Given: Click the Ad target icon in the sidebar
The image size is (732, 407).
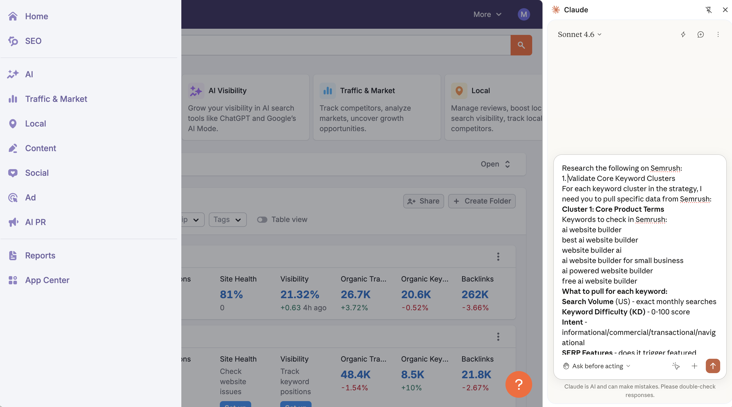Looking at the screenshot, I should [13, 198].
